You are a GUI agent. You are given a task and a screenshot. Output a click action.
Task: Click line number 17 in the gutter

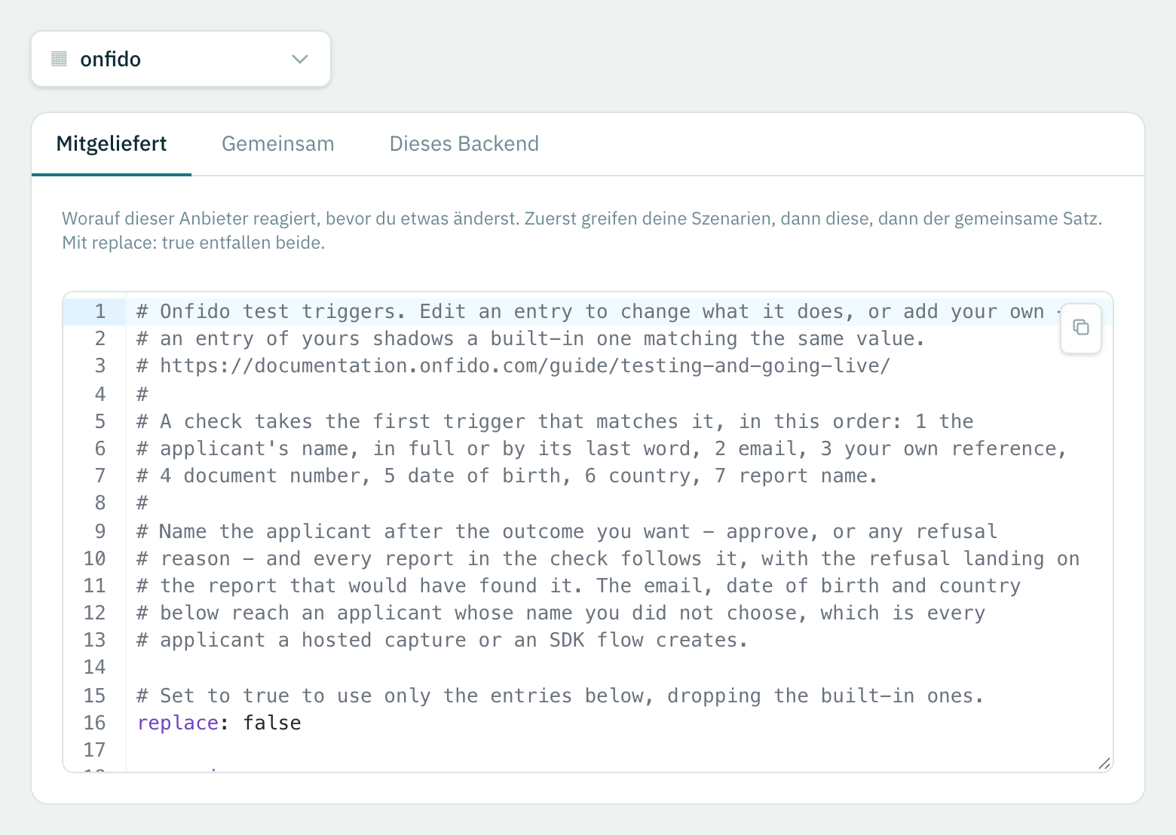tap(94, 750)
